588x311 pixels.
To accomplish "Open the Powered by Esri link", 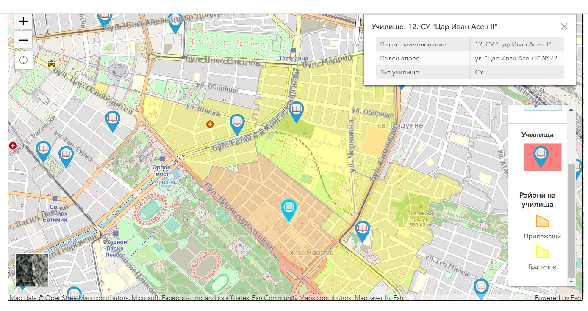I will click(x=558, y=298).
